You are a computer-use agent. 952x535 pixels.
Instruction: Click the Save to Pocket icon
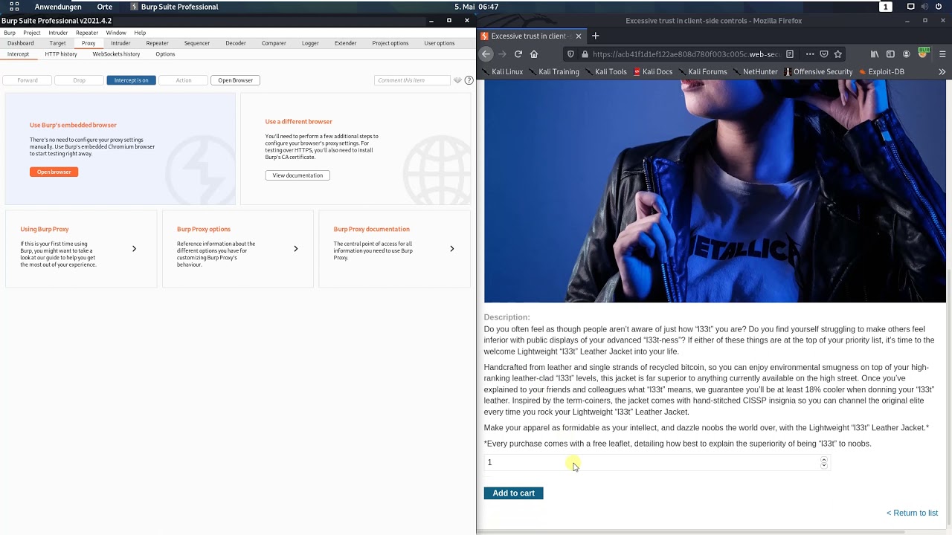[824, 54]
